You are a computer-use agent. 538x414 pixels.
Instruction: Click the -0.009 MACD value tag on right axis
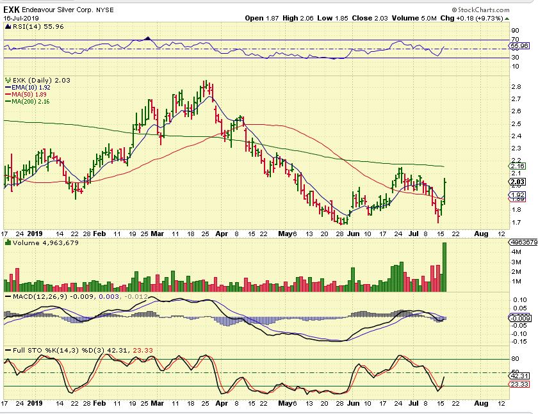pyautogui.click(x=521, y=318)
